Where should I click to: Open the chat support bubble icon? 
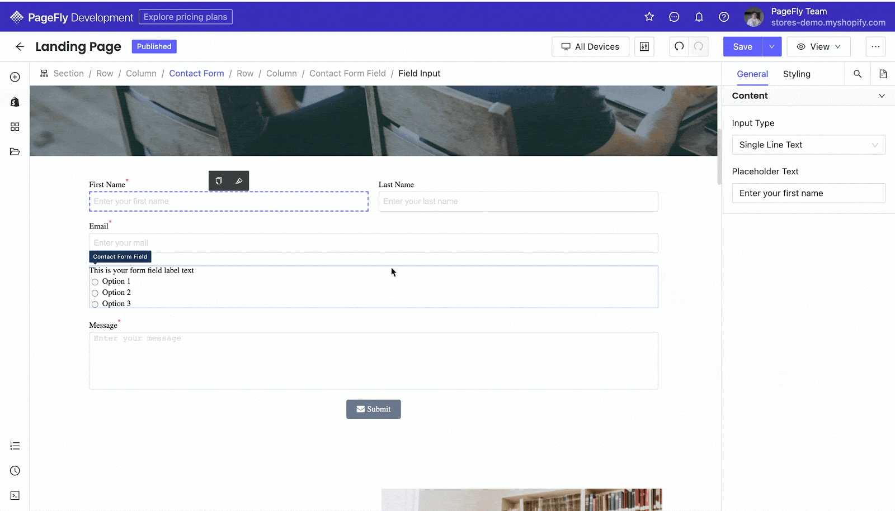[674, 17]
